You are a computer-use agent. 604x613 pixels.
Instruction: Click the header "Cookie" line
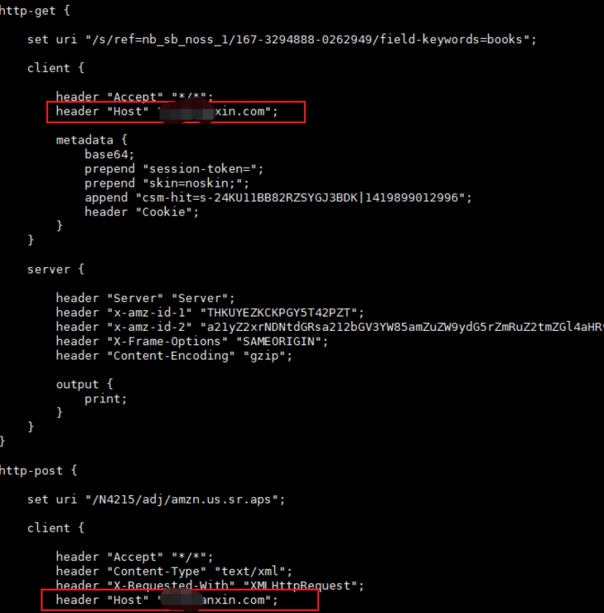(142, 212)
